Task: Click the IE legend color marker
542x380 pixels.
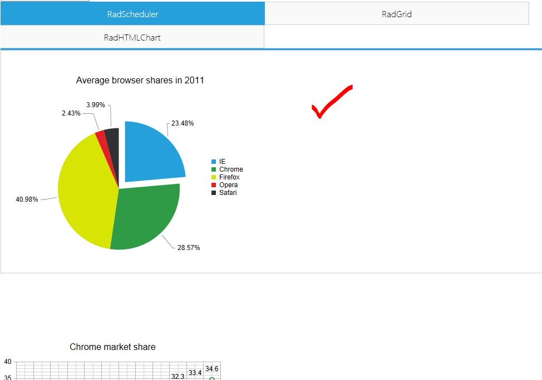Action: (x=214, y=162)
